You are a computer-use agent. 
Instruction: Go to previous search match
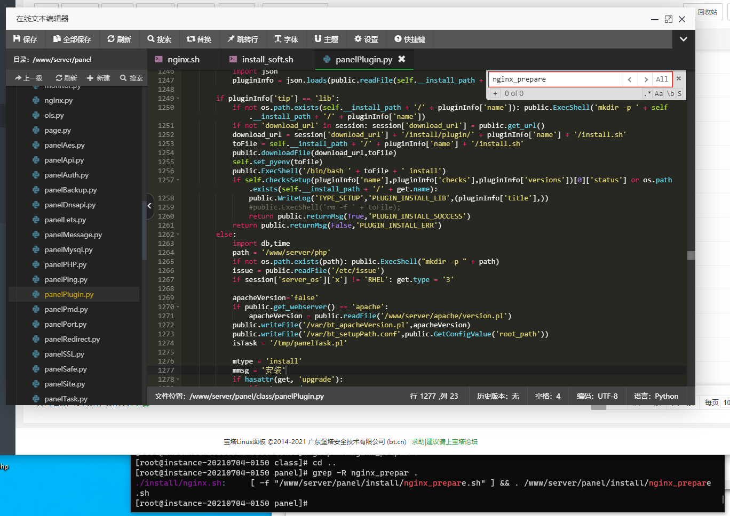(630, 79)
